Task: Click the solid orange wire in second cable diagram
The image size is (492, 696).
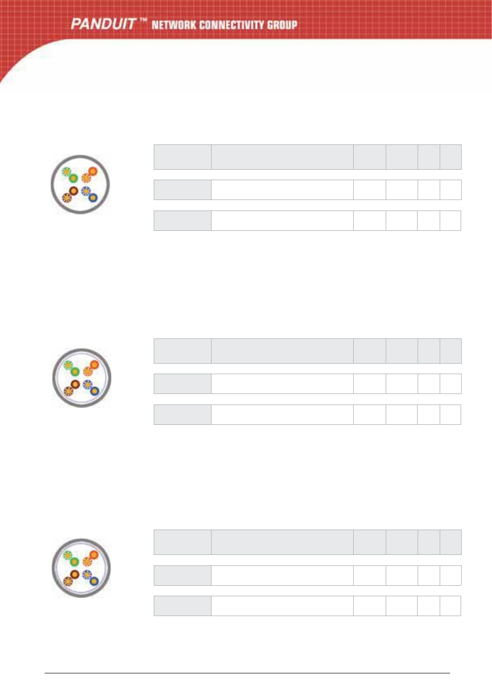Action: pos(94,365)
